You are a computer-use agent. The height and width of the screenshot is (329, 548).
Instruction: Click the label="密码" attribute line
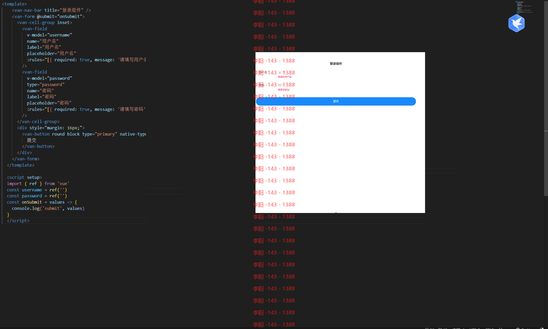[42, 97]
